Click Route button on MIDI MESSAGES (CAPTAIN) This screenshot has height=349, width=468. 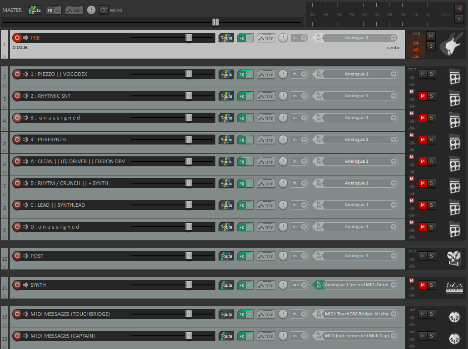[226, 336]
